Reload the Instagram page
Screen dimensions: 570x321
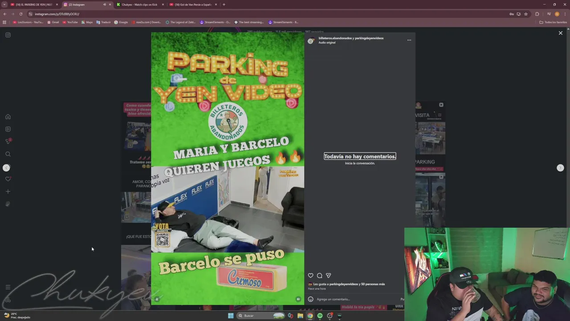pos(20,14)
